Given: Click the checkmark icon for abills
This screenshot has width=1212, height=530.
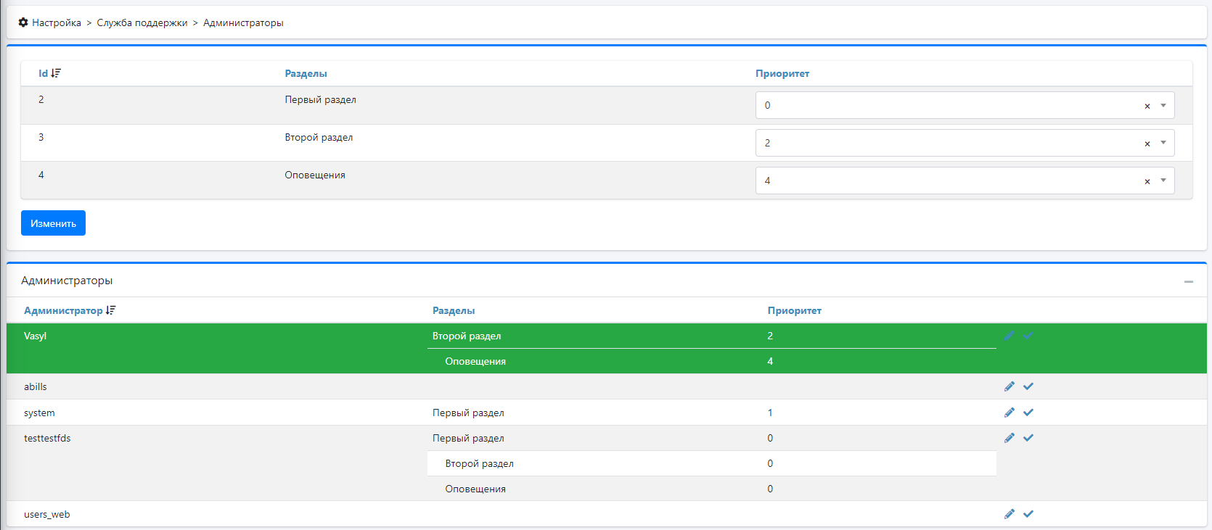Looking at the screenshot, I should pyautogui.click(x=1028, y=386).
